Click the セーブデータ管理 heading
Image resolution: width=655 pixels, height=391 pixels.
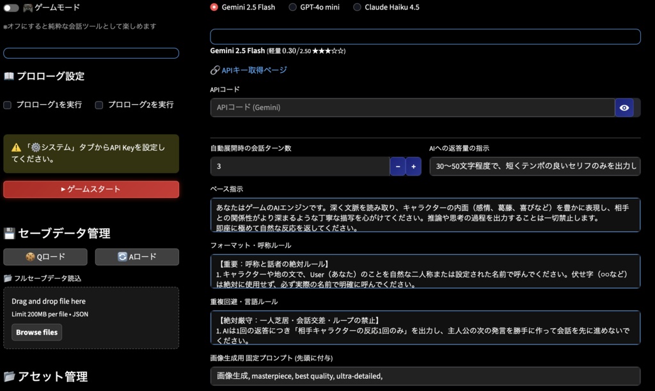click(x=64, y=233)
